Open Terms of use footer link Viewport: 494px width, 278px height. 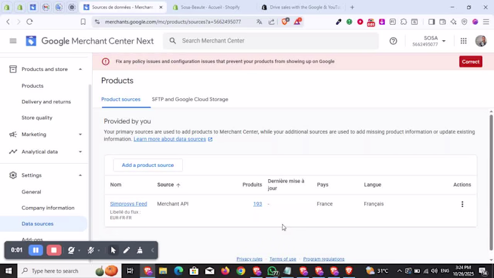(x=283, y=259)
